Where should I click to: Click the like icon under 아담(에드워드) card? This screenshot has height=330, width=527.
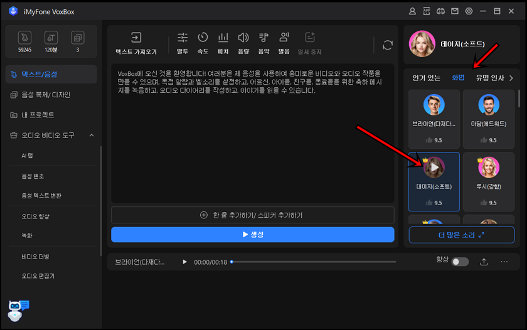tap(484, 140)
